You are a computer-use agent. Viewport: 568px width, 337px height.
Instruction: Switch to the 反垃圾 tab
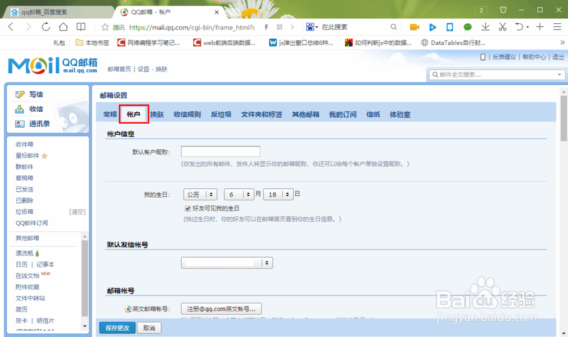221,115
